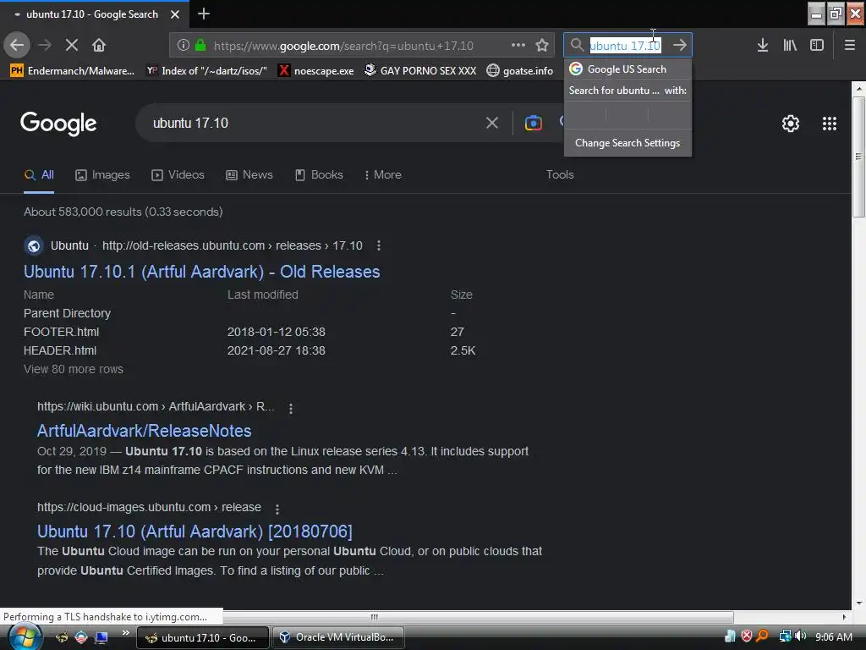Click the scrollbar down arrow

click(858, 603)
